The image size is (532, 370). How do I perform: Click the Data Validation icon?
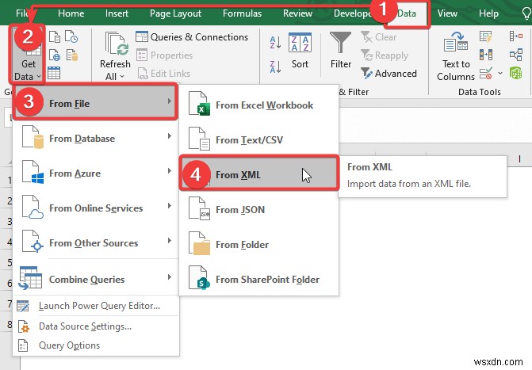(x=486, y=73)
